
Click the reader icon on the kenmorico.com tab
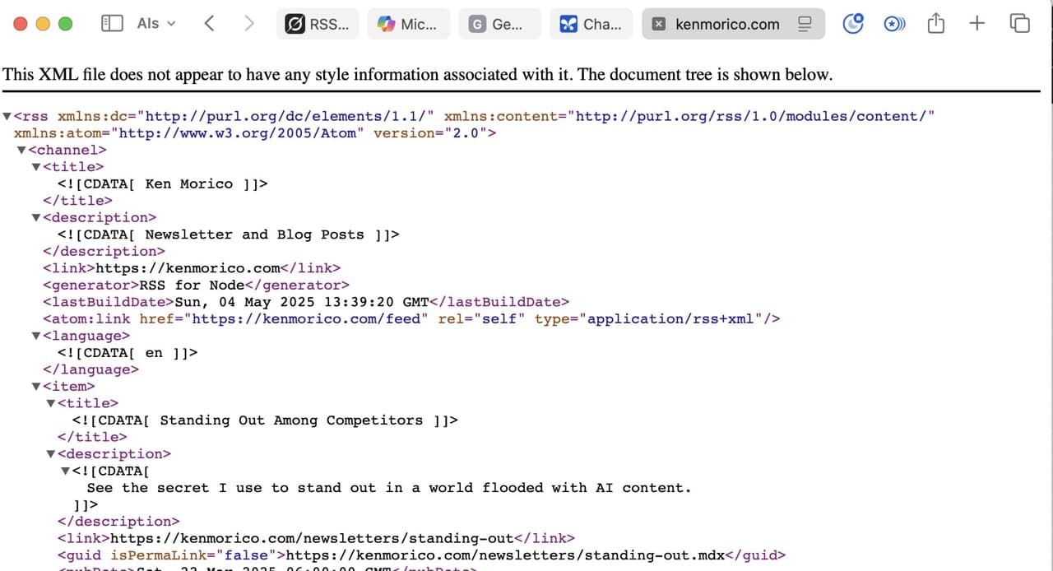[805, 25]
